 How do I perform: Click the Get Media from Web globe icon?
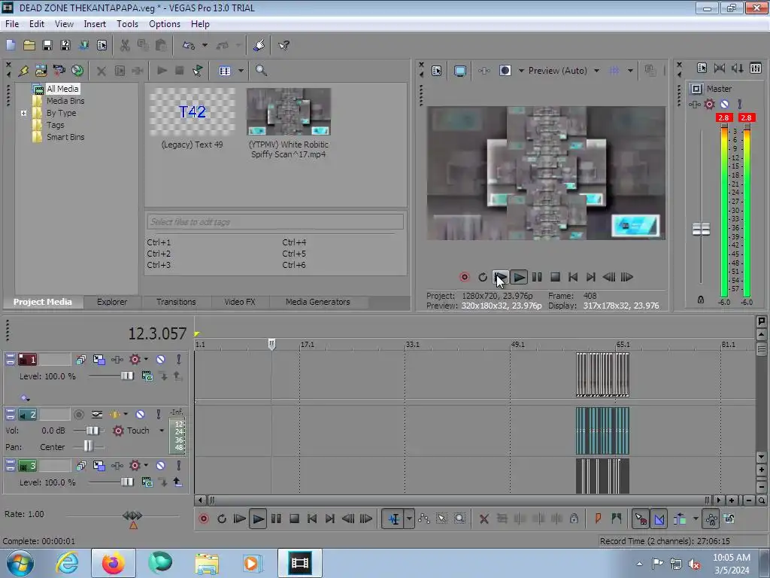coord(77,71)
